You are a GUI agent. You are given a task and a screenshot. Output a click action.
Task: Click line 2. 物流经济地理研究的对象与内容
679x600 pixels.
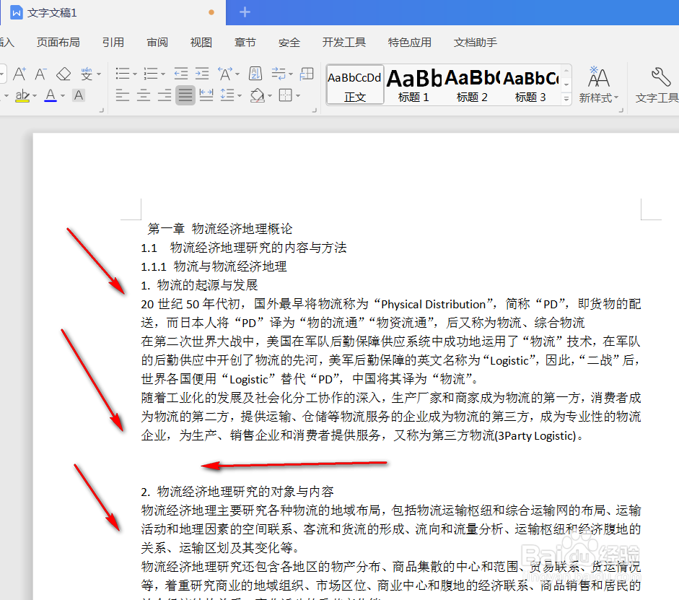[237, 492]
